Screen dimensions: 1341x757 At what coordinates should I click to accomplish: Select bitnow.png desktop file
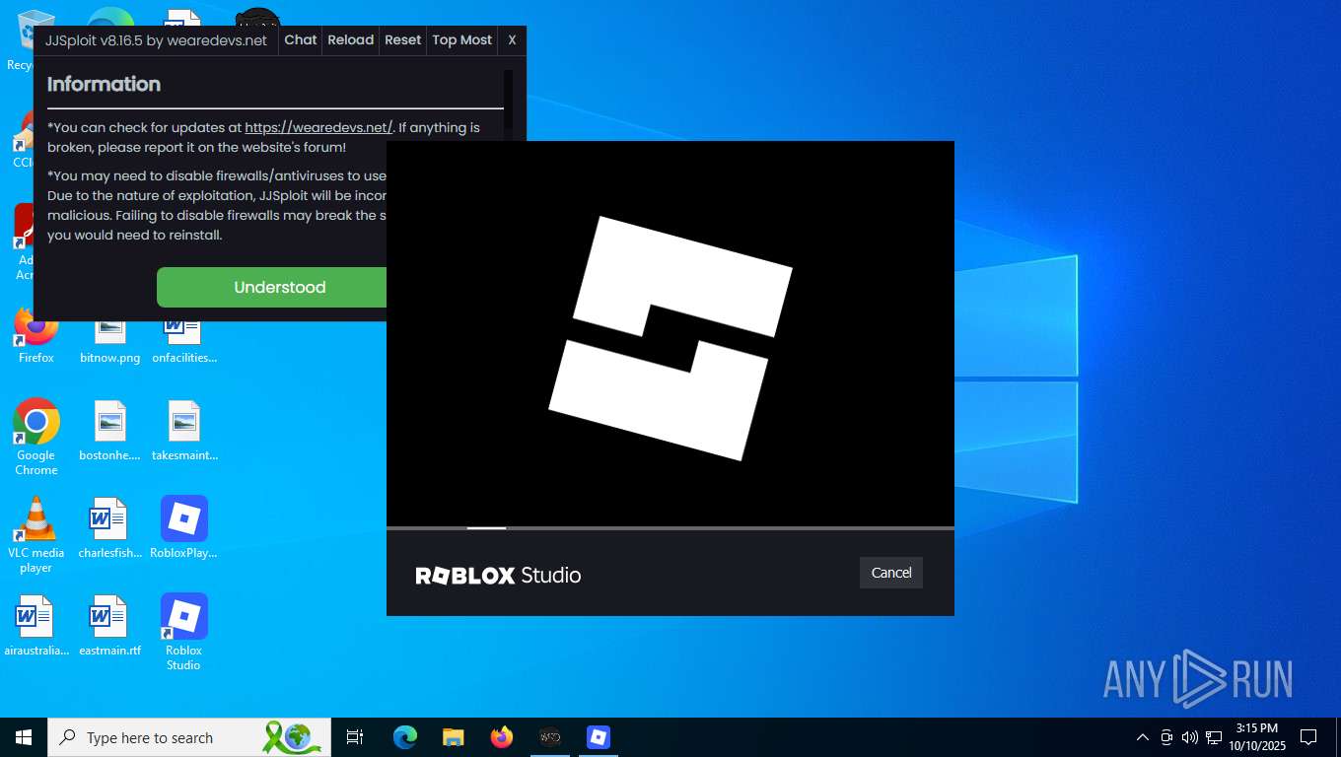(x=109, y=340)
